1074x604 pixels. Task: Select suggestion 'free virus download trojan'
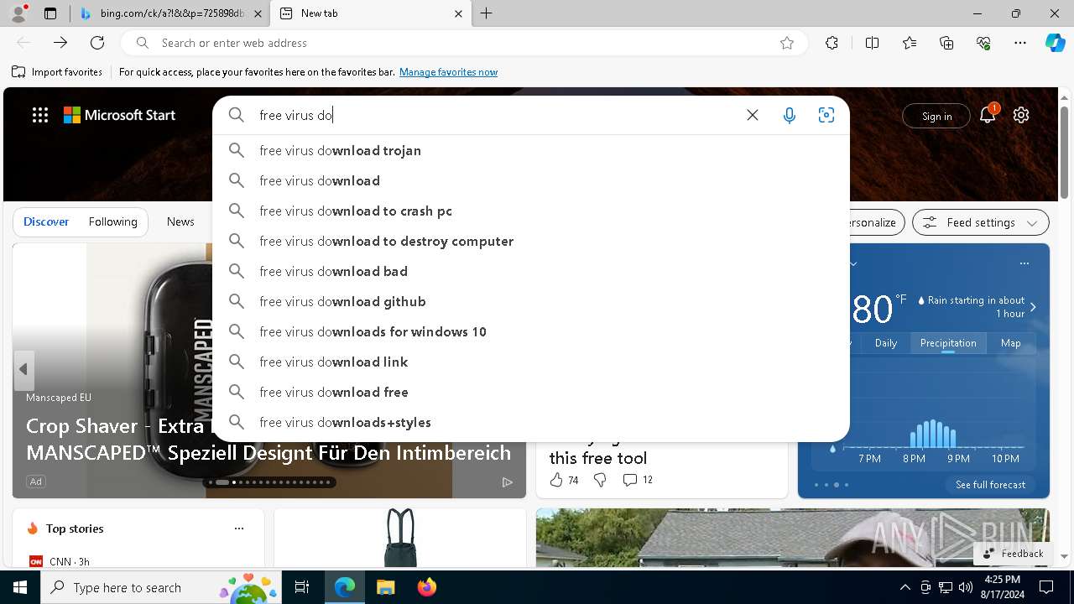click(531, 150)
